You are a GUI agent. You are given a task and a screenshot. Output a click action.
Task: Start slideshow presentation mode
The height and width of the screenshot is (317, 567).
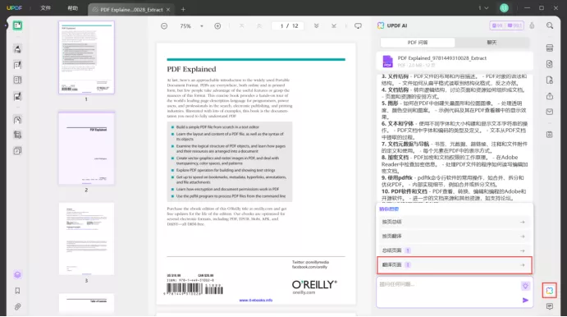(x=358, y=25)
